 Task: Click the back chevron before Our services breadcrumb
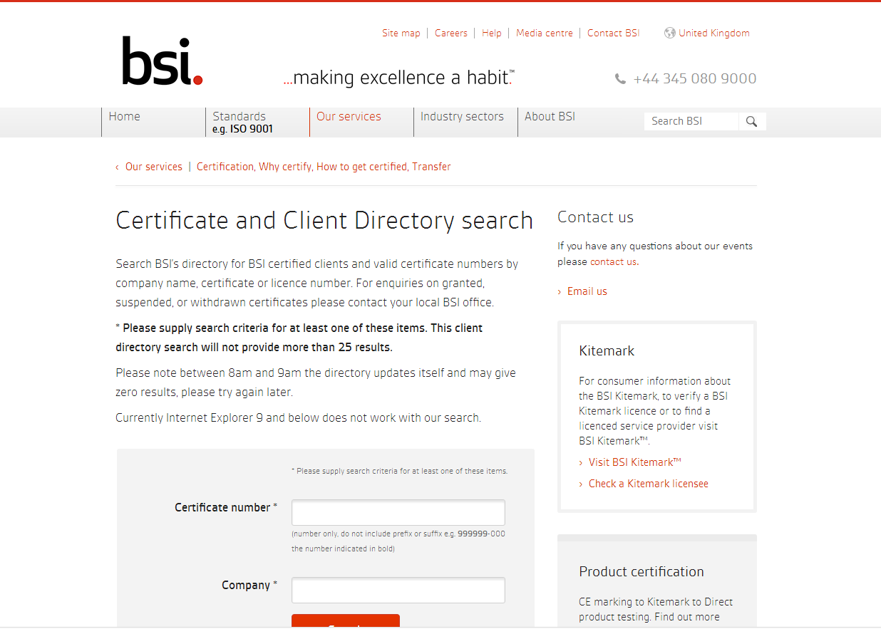tap(117, 167)
